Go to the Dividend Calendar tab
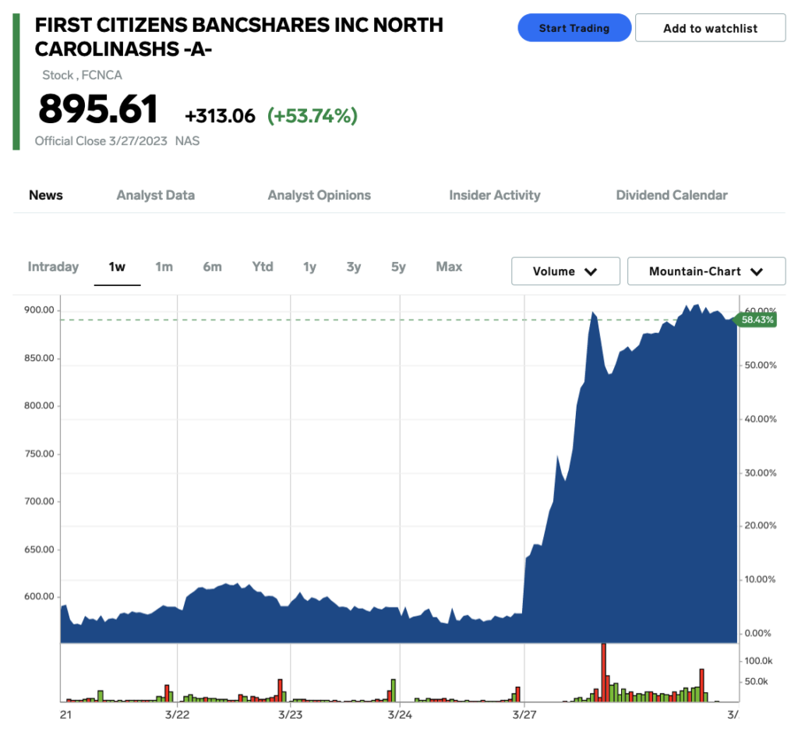Viewport: 798px width, 732px height. coord(672,196)
